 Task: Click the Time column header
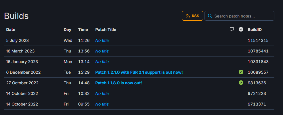(83, 30)
